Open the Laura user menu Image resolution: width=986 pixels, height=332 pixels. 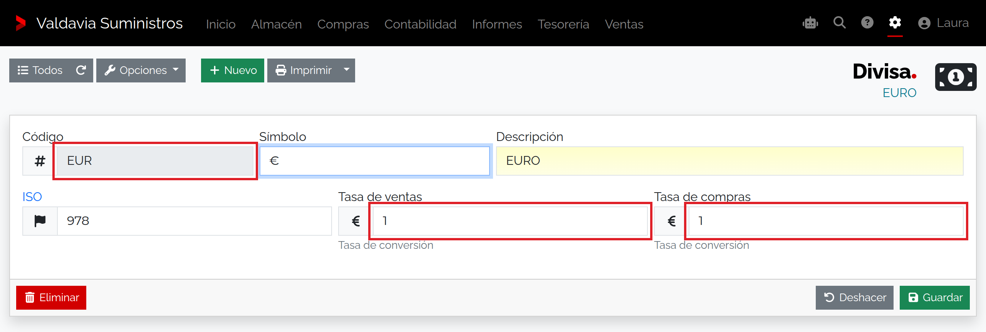(x=943, y=23)
